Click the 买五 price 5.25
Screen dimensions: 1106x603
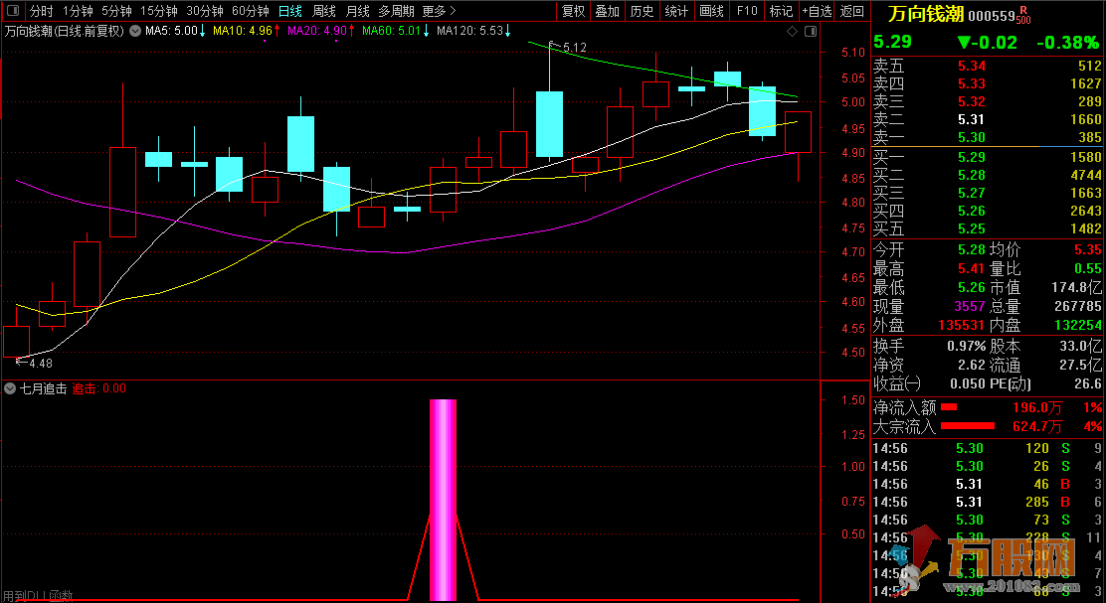coord(972,228)
